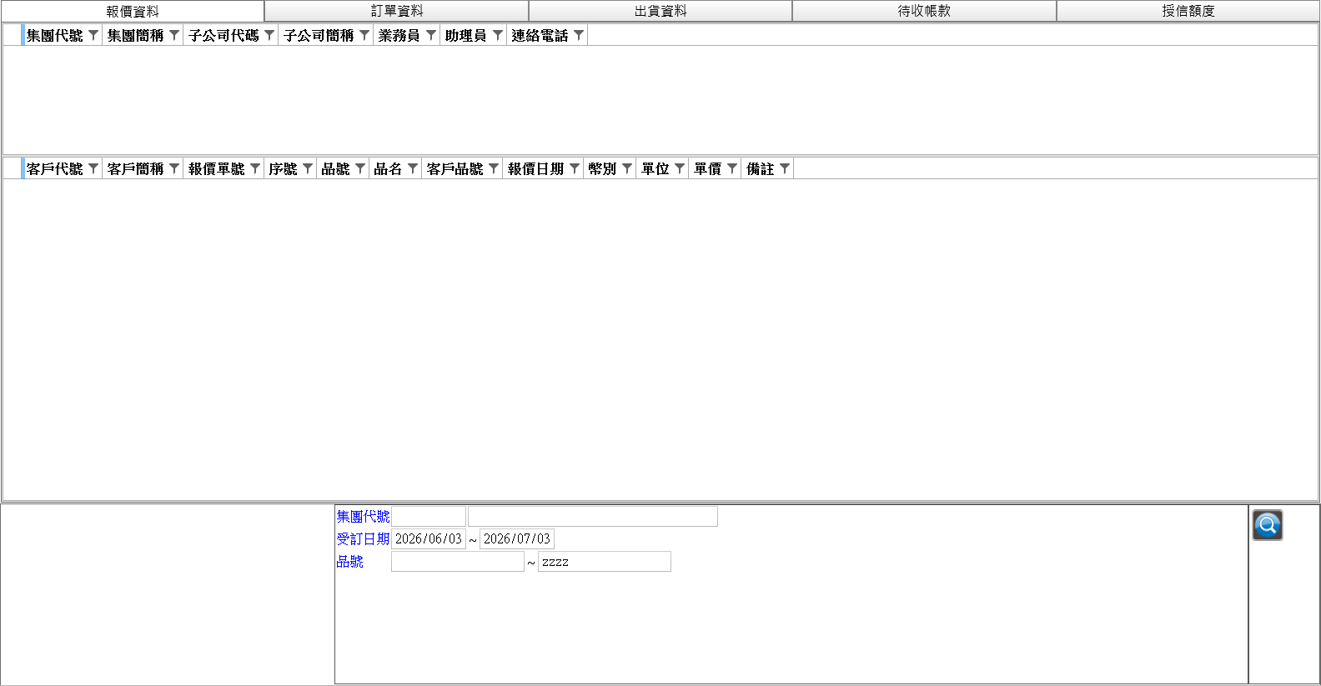The height and width of the screenshot is (686, 1321).
Task: Open filter for 連絡電話 column
Action: pyautogui.click(x=579, y=35)
